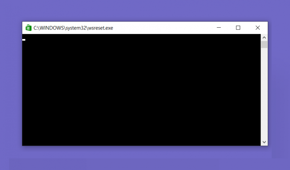The image size is (290, 170).
Task: Click the gray scrollbar thumb
Action: 264,45
